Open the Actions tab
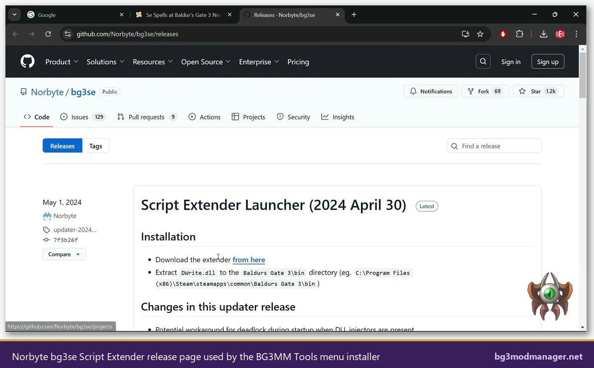 204,117
